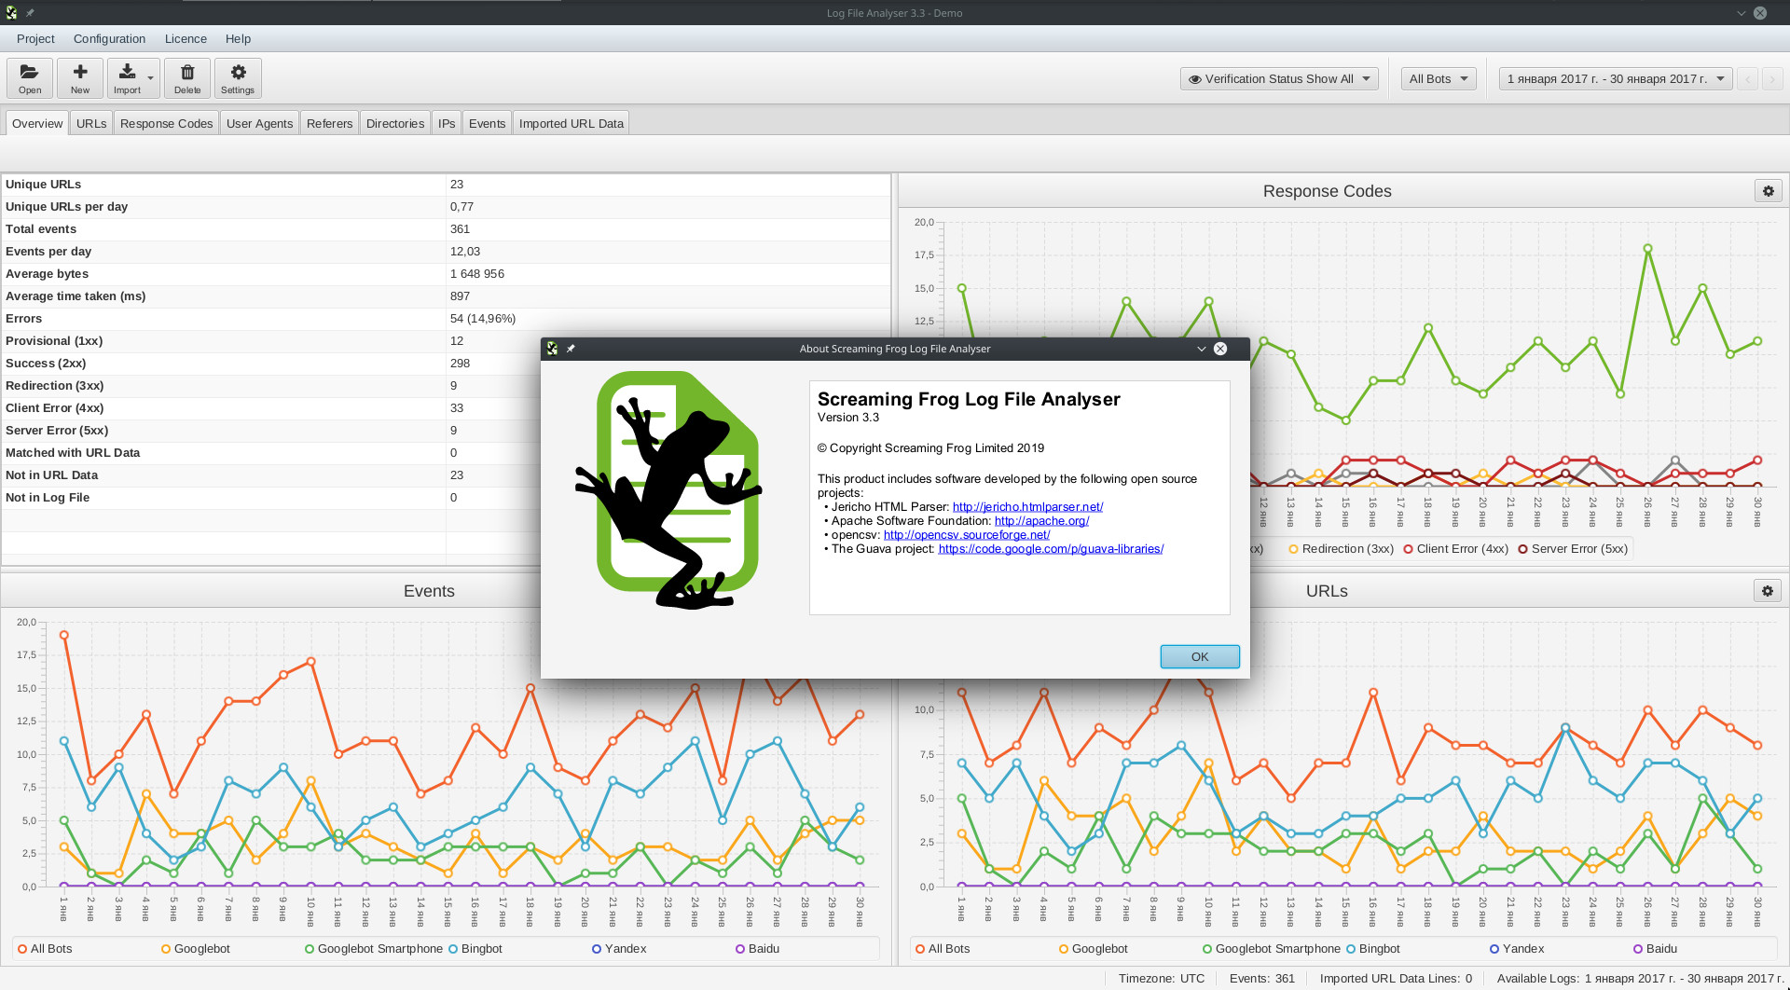Open the jericho.htmlparser.net link

[x=1027, y=507]
